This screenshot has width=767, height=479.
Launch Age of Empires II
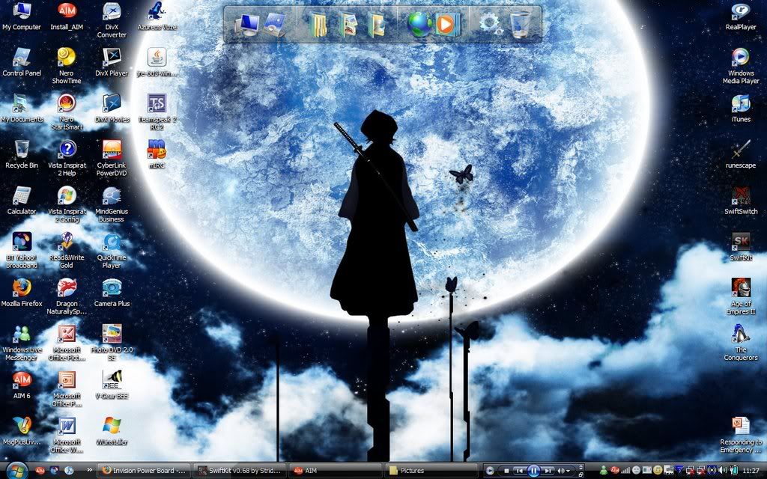741,296
